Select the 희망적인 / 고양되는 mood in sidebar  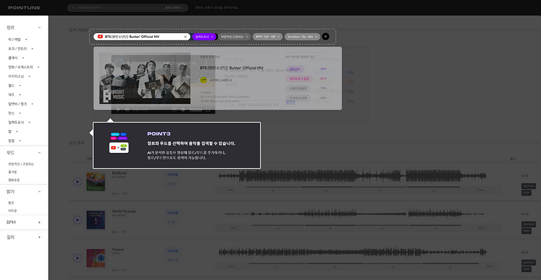(x=21, y=164)
